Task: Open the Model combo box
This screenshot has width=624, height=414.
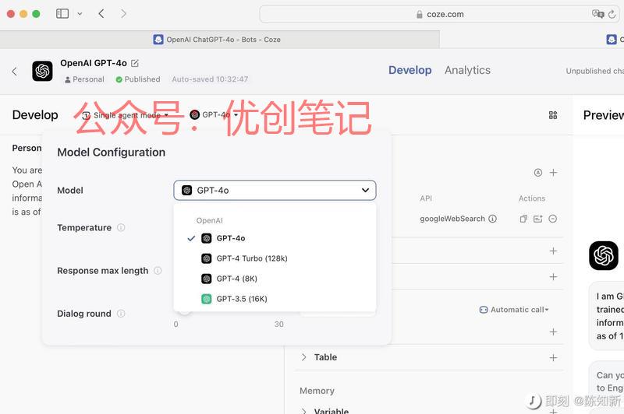Action: coord(275,191)
